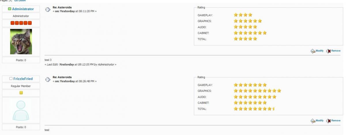Click FrizzleFried's TOTAL star rating
This screenshot has width=346, height=135.
point(254,109)
